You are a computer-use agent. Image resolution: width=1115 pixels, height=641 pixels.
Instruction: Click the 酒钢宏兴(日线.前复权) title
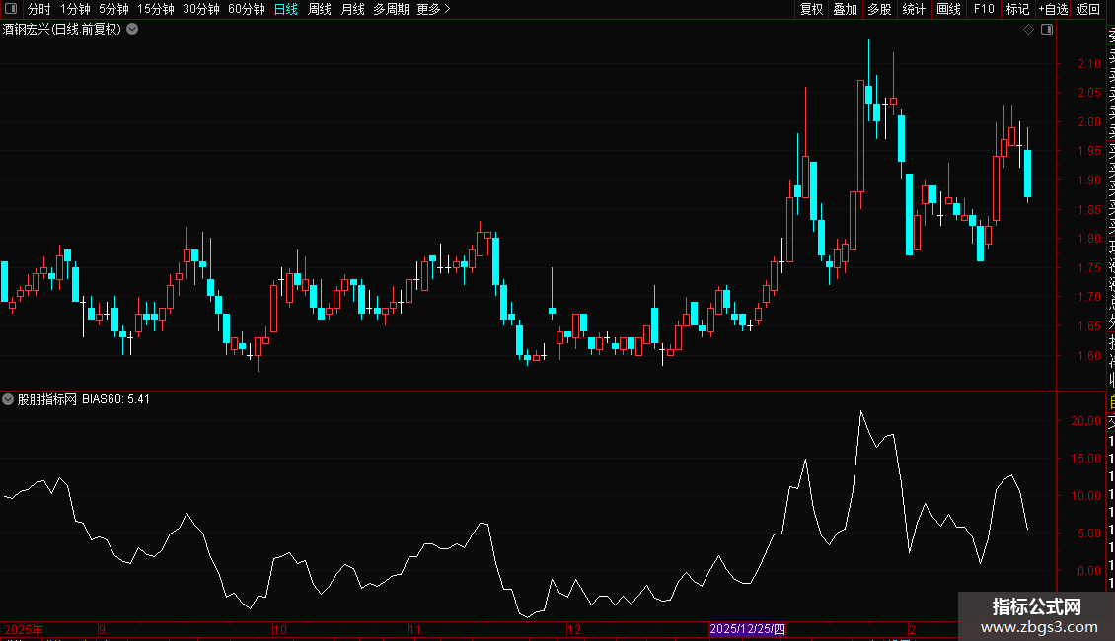coord(62,30)
